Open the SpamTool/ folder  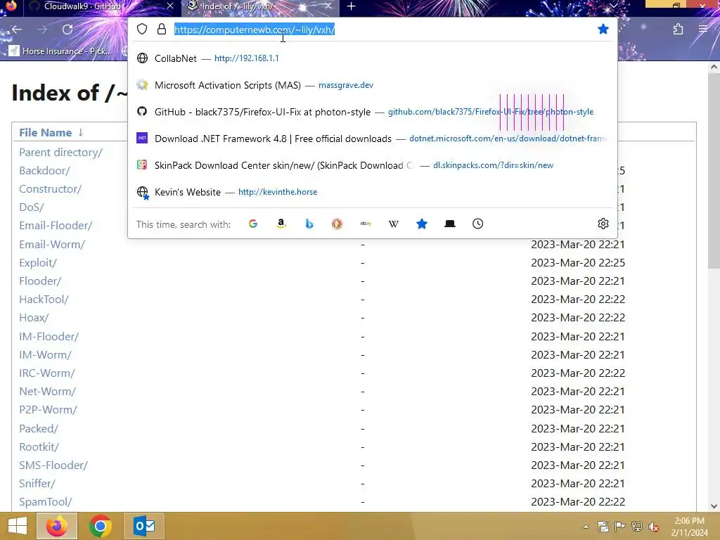tap(46, 502)
